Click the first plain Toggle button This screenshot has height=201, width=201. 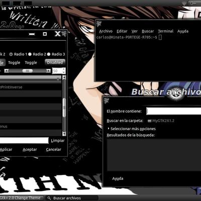click(x=14, y=63)
